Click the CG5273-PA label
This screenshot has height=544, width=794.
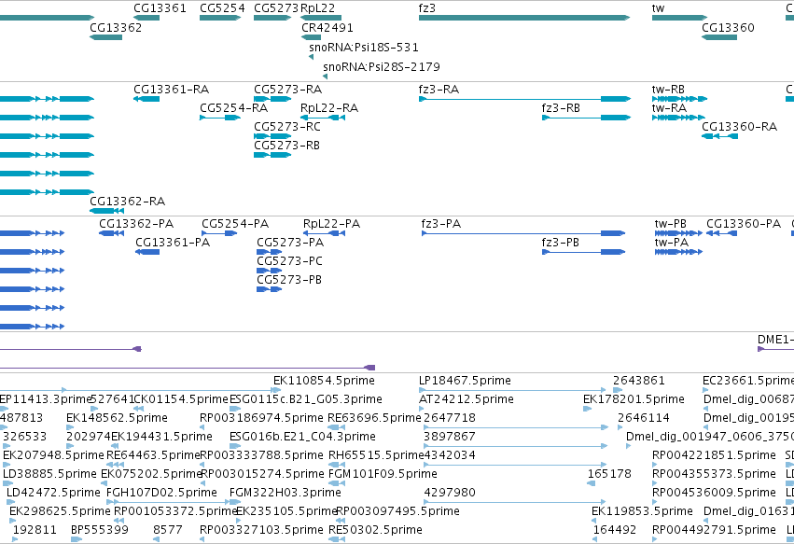tap(290, 242)
